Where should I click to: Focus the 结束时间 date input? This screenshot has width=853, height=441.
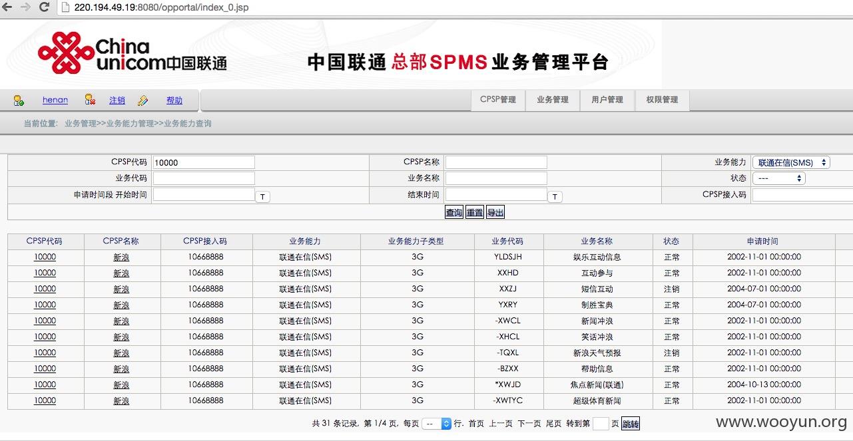pyautogui.click(x=496, y=194)
